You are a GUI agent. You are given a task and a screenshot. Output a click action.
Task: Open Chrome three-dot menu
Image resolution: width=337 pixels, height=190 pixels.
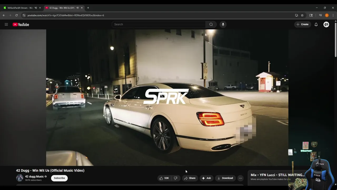point(333,15)
